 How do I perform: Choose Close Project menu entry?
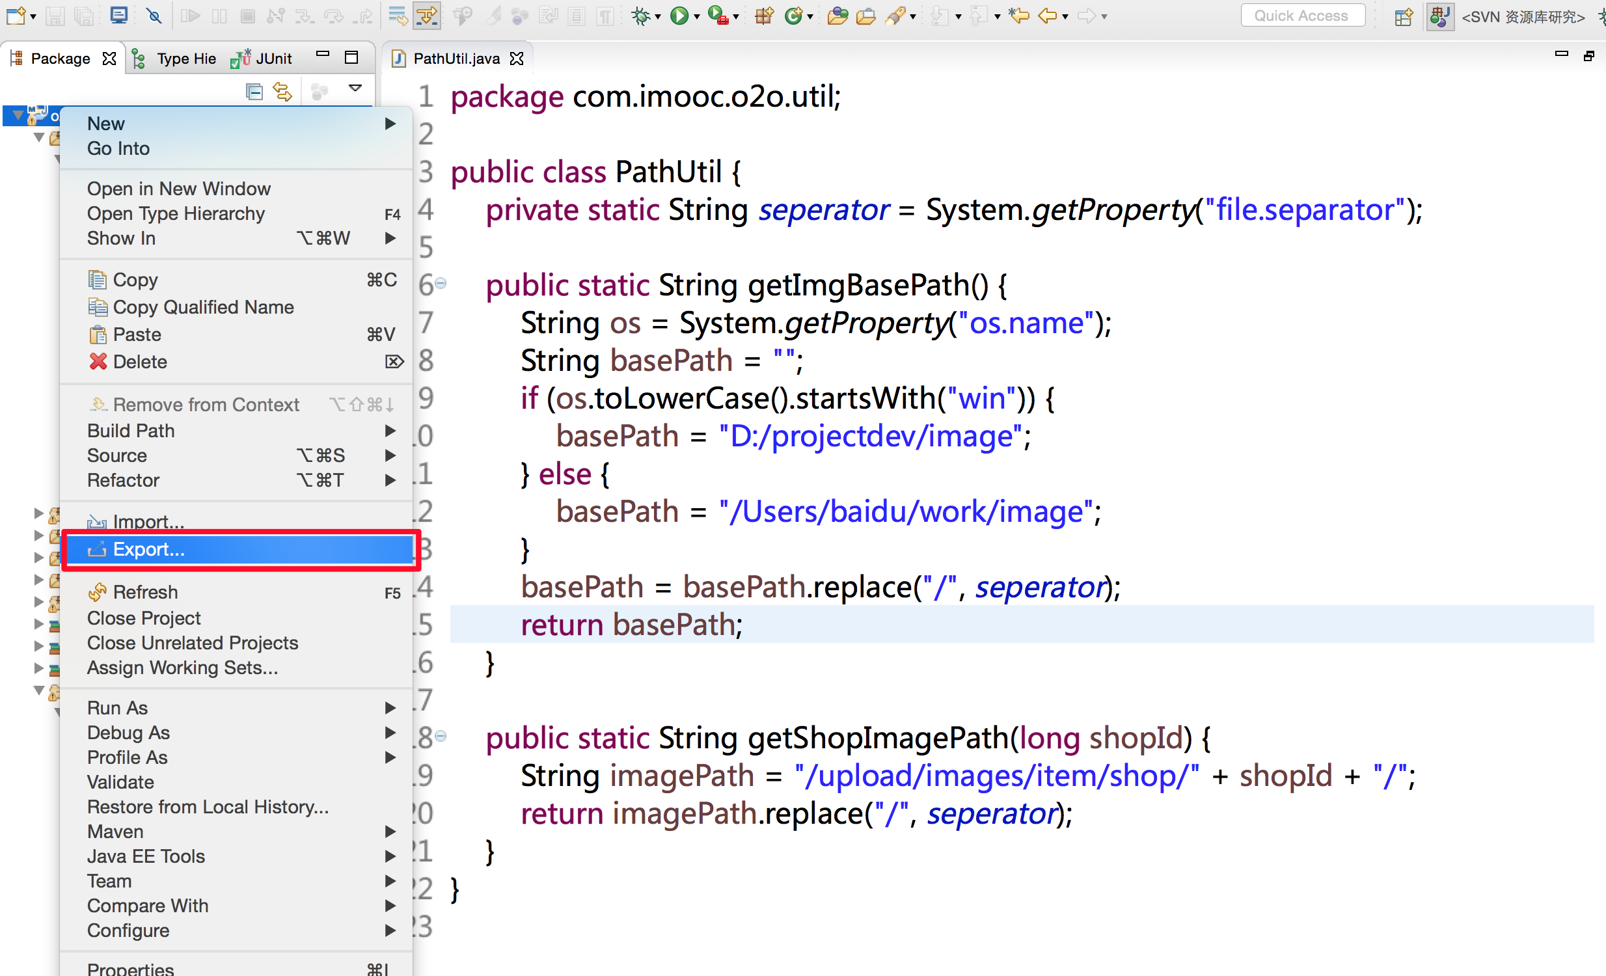click(x=143, y=617)
